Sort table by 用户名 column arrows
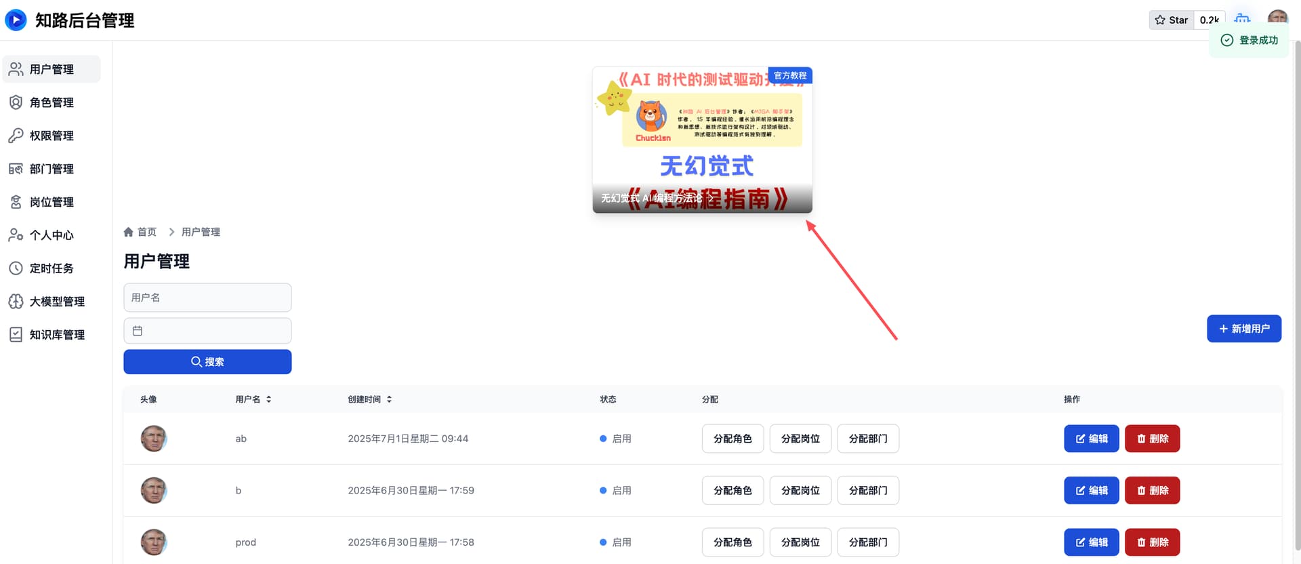1301x564 pixels. click(269, 399)
